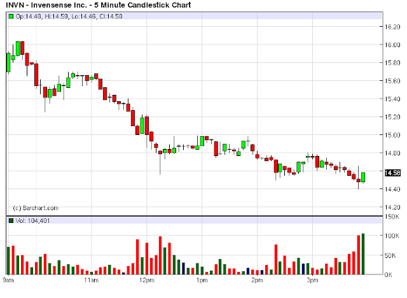The width and height of the screenshot is (407, 298).
Task: Click the 15.60 price axis label
Action: pyautogui.click(x=392, y=81)
